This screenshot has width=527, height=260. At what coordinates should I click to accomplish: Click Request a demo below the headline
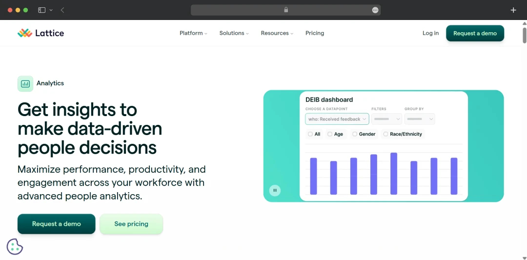coord(57,224)
